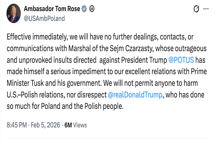Click the Grok explain post icon
This screenshot has width=215, height=142.
(196, 9)
